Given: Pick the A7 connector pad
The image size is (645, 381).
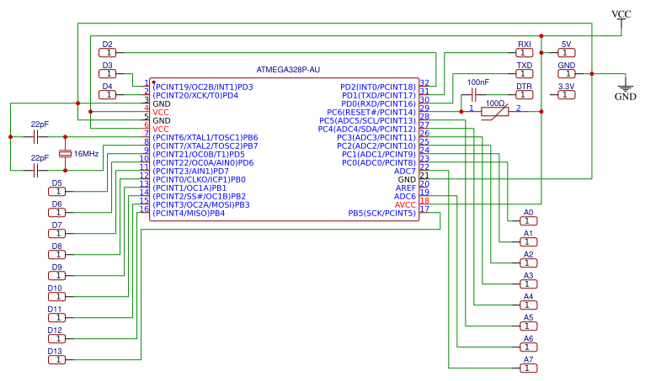Looking at the screenshot, I should tap(529, 368).
